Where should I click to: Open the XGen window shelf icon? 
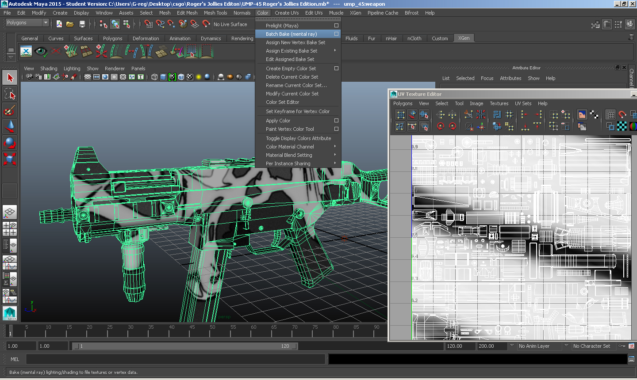pos(26,52)
